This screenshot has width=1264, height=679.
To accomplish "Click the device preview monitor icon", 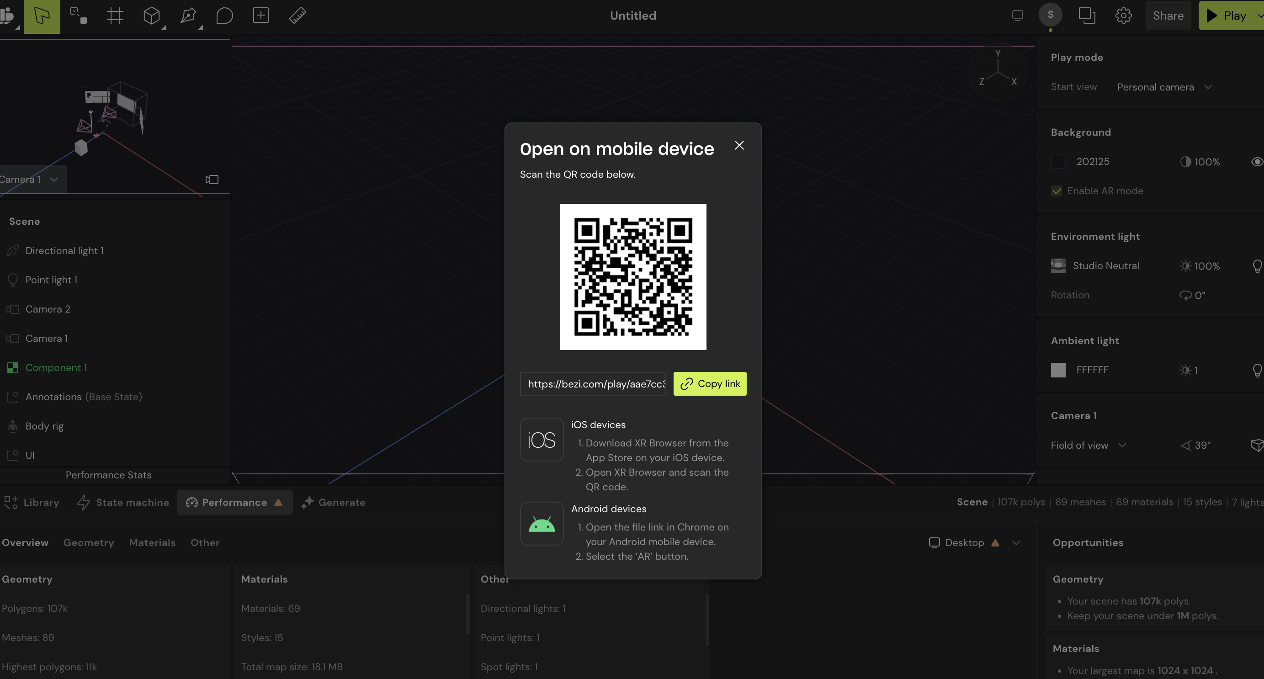I will click(x=1017, y=16).
